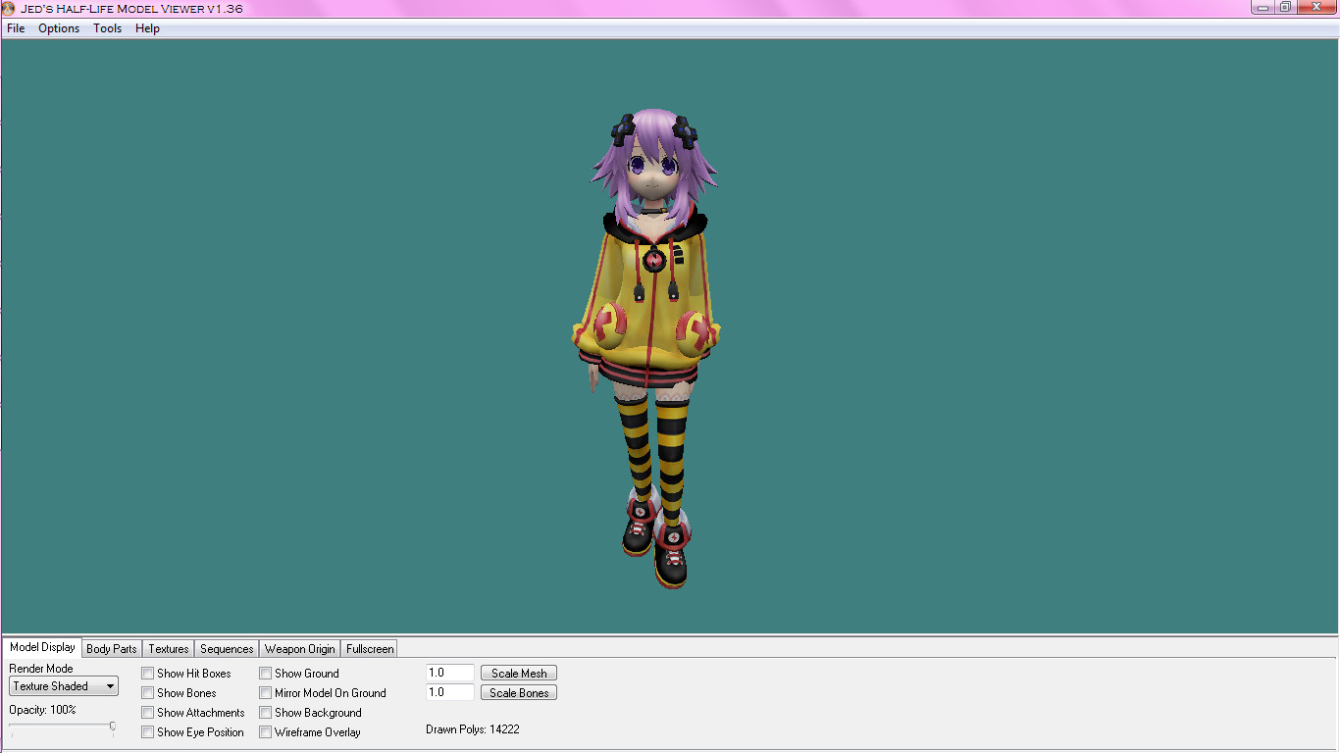Click the Scale Bones button

518,692
